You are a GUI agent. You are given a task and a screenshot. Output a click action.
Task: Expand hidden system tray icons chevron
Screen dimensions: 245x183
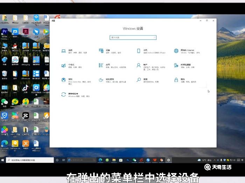coord(215,160)
